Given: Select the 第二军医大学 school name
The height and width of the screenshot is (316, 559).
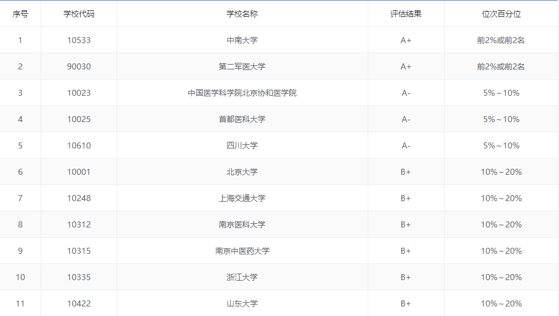Looking at the screenshot, I should [x=242, y=66].
